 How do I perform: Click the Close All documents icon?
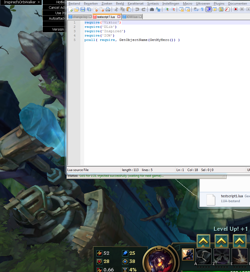pos(102,9)
